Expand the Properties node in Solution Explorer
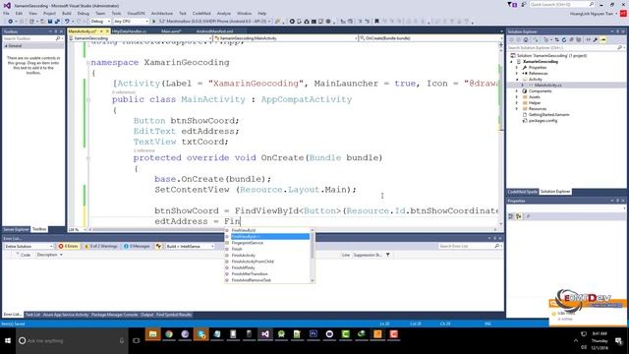 tap(517, 68)
